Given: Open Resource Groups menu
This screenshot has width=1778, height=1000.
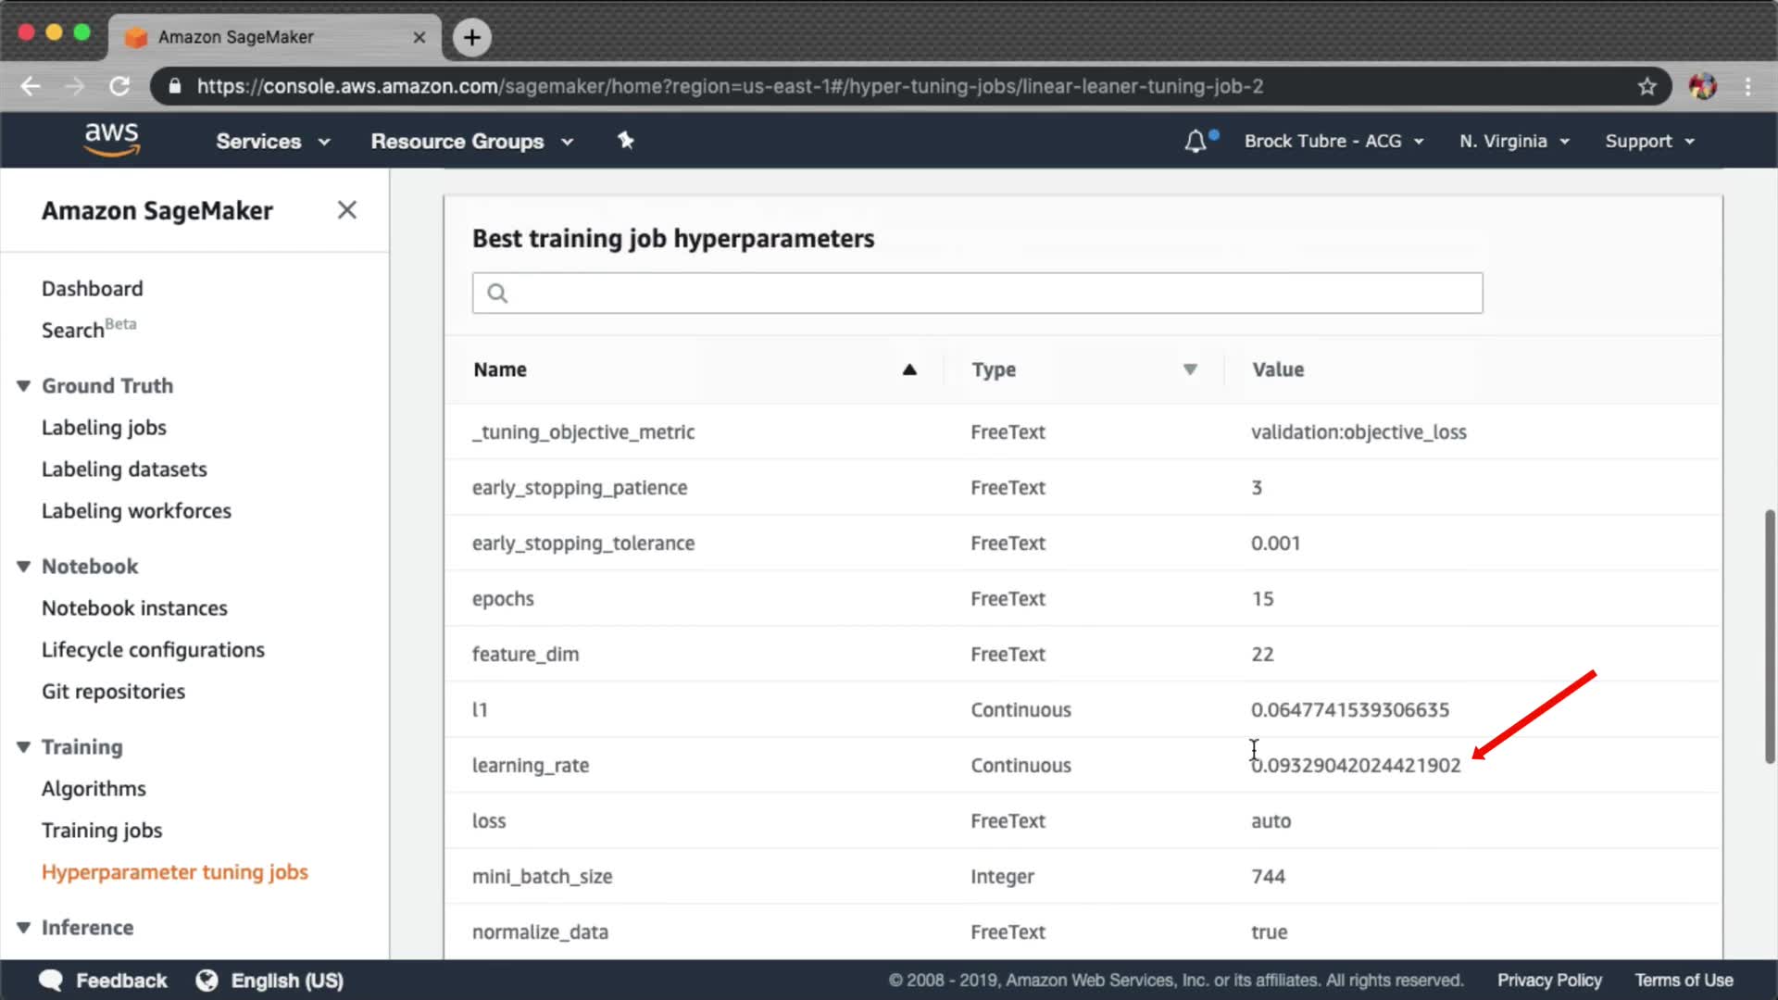Looking at the screenshot, I should tap(471, 142).
